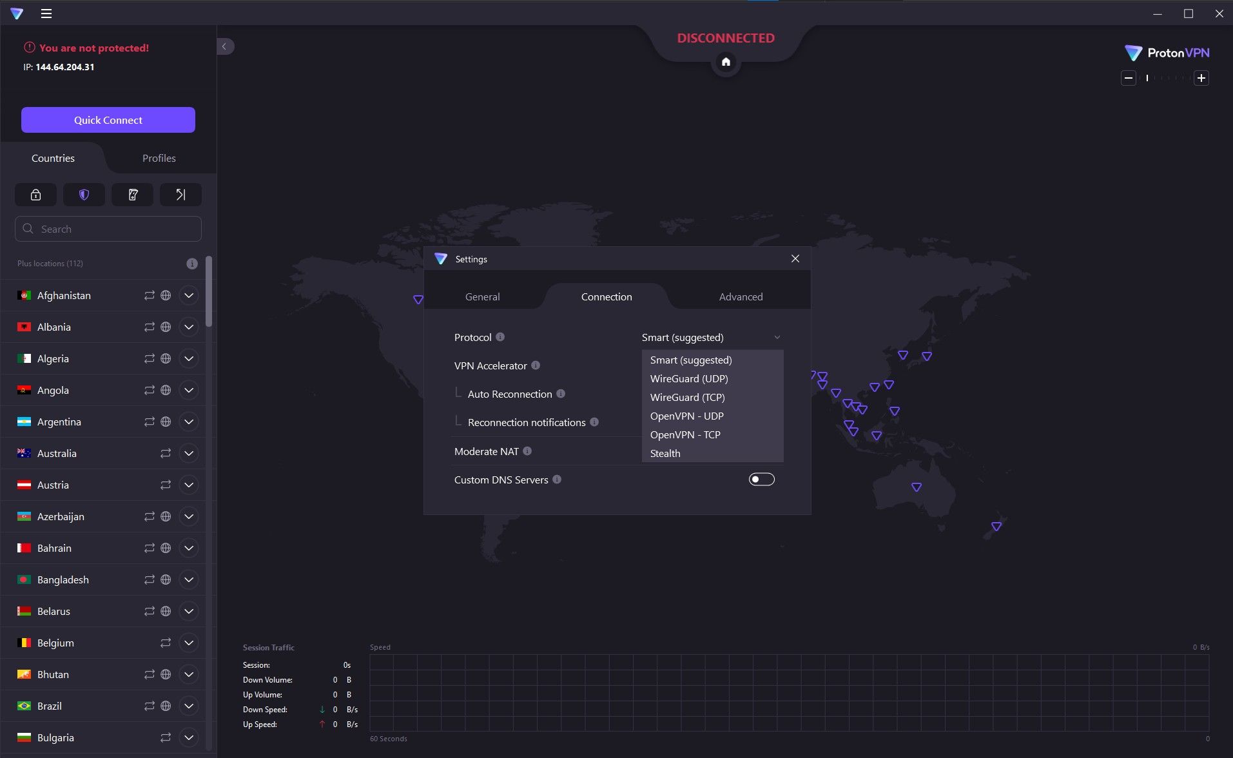
Task: Select WireGuard (UDP) protocol option
Action: (688, 378)
